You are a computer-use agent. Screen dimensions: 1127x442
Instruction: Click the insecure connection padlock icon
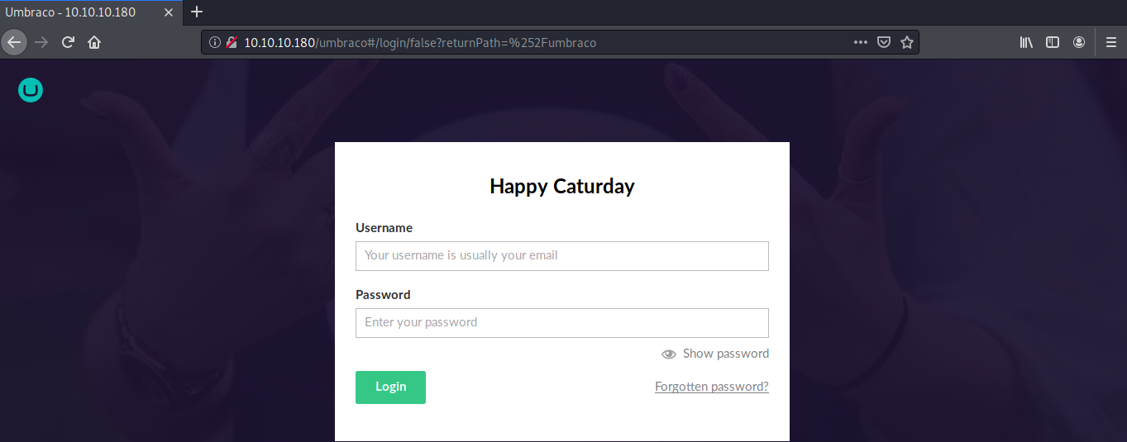[x=232, y=42]
